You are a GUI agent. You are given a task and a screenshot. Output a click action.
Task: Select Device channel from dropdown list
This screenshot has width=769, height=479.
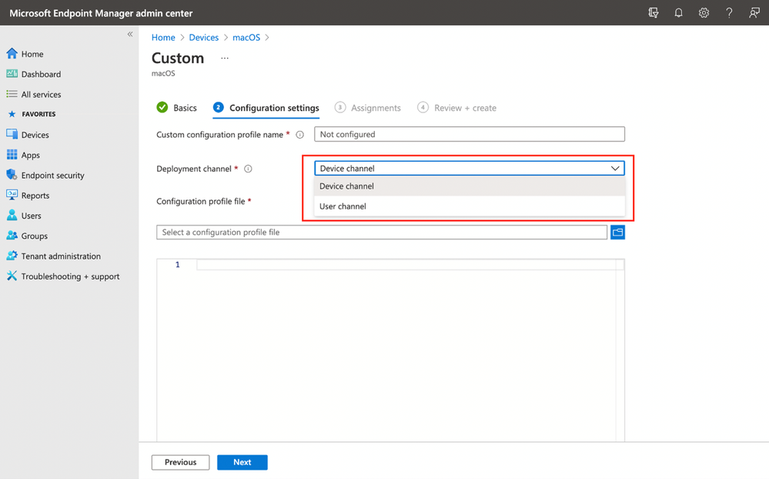[x=470, y=186]
